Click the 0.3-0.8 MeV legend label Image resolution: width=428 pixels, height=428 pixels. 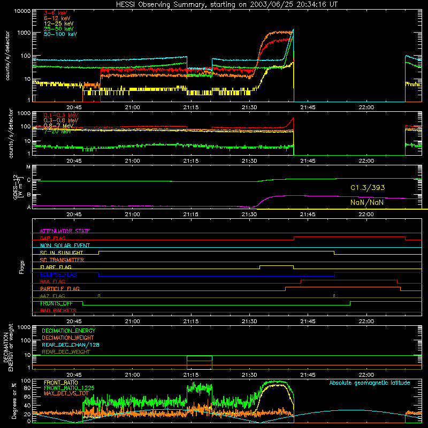[x=61, y=120]
